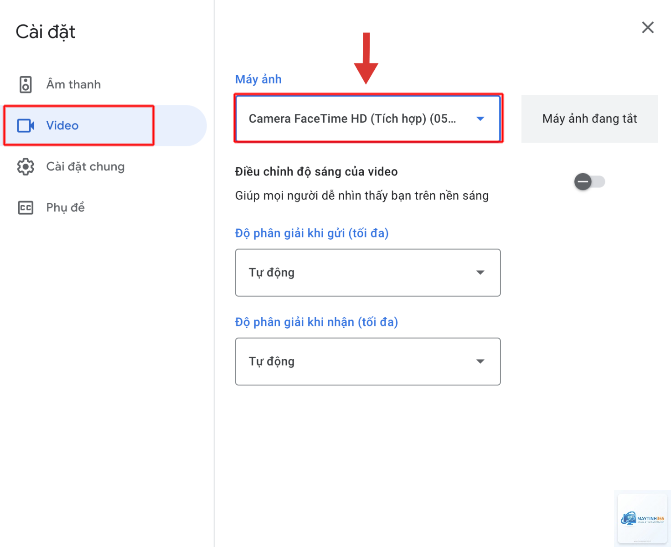The height and width of the screenshot is (547, 671).
Task: Click the MAYTINH365 logo thumbnail
Action: point(642,519)
